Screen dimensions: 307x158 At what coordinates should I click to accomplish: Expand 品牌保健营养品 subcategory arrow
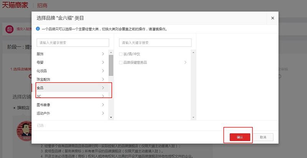pos(185,62)
